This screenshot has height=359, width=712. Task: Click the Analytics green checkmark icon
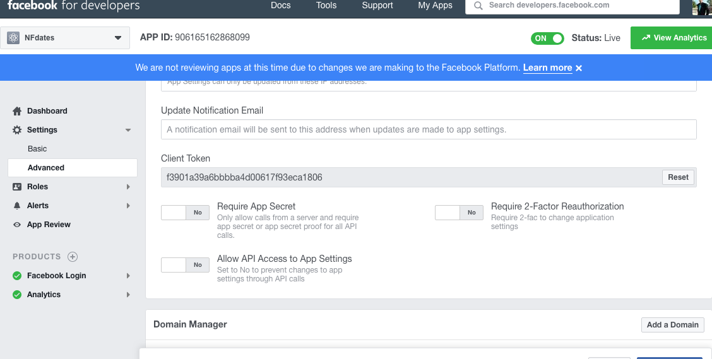tap(17, 295)
